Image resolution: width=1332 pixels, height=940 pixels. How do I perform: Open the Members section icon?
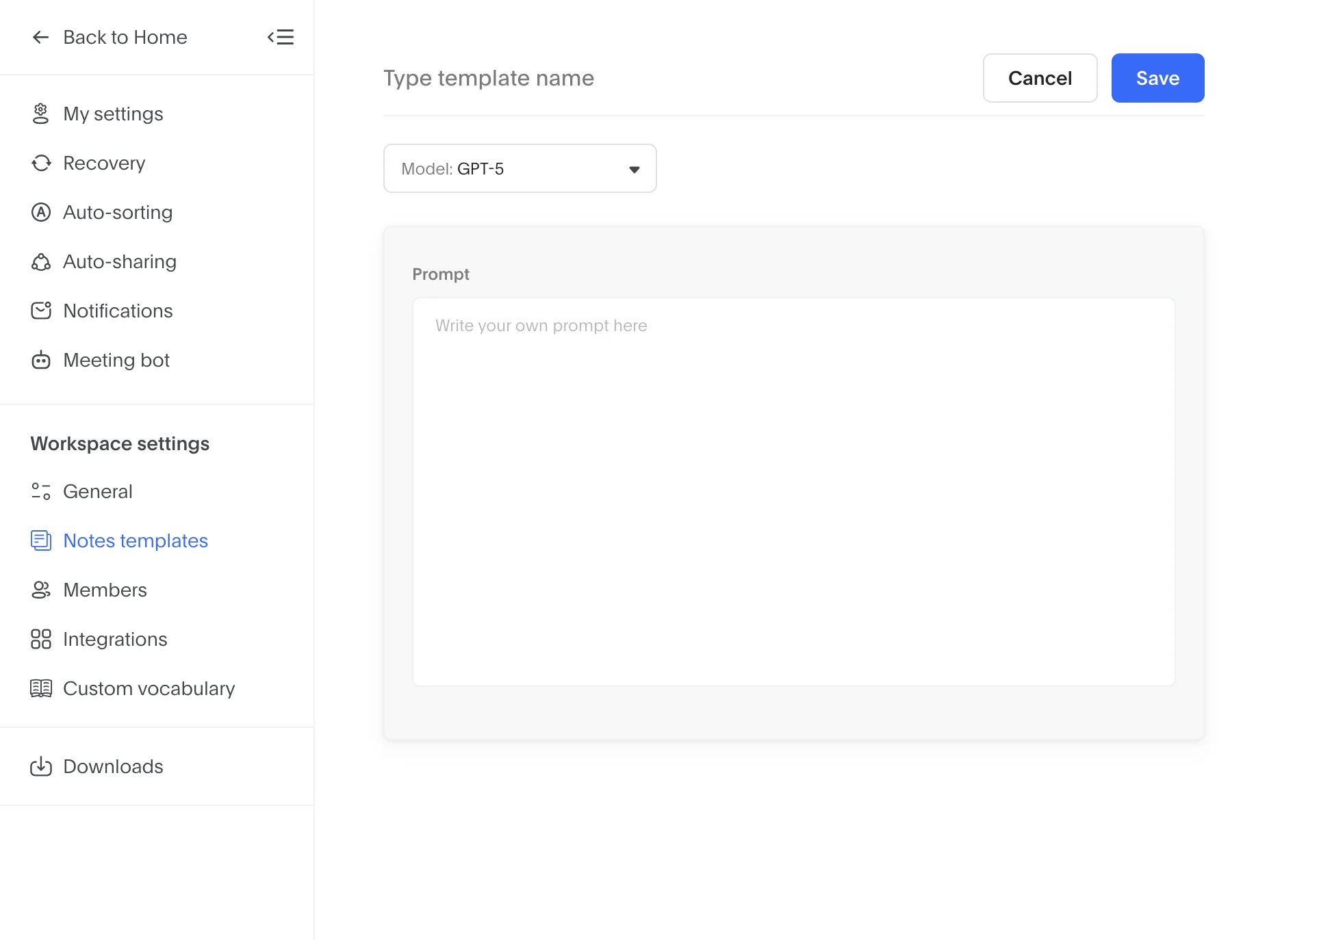pyautogui.click(x=42, y=590)
